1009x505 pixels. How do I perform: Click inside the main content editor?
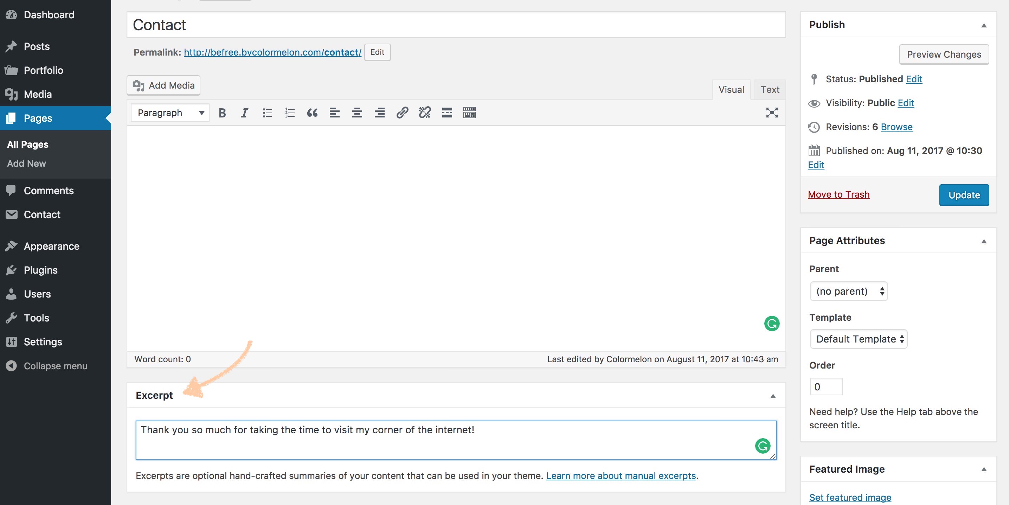[456, 238]
